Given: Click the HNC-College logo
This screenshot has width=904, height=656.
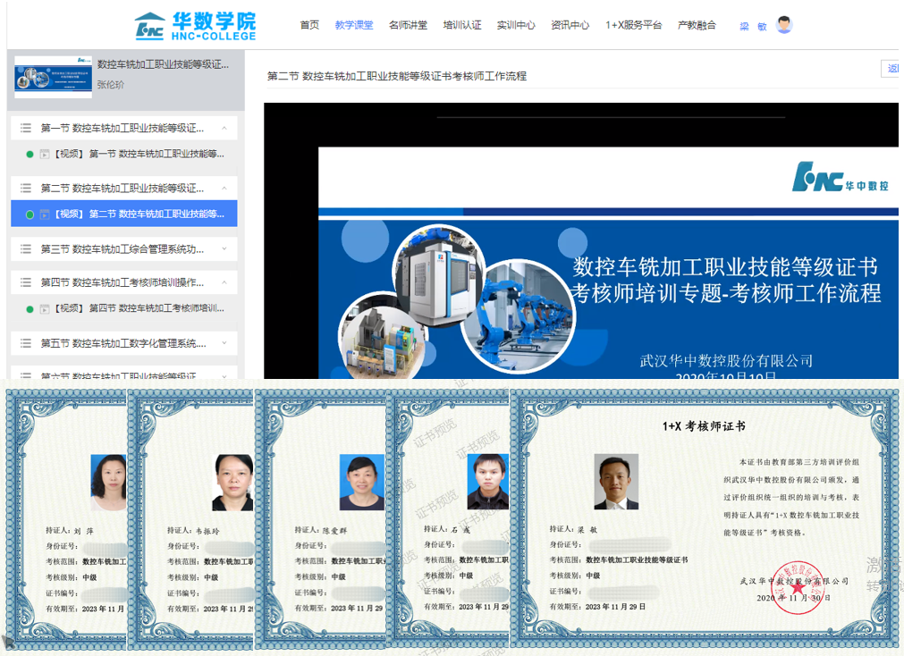Looking at the screenshot, I should pos(195,26).
